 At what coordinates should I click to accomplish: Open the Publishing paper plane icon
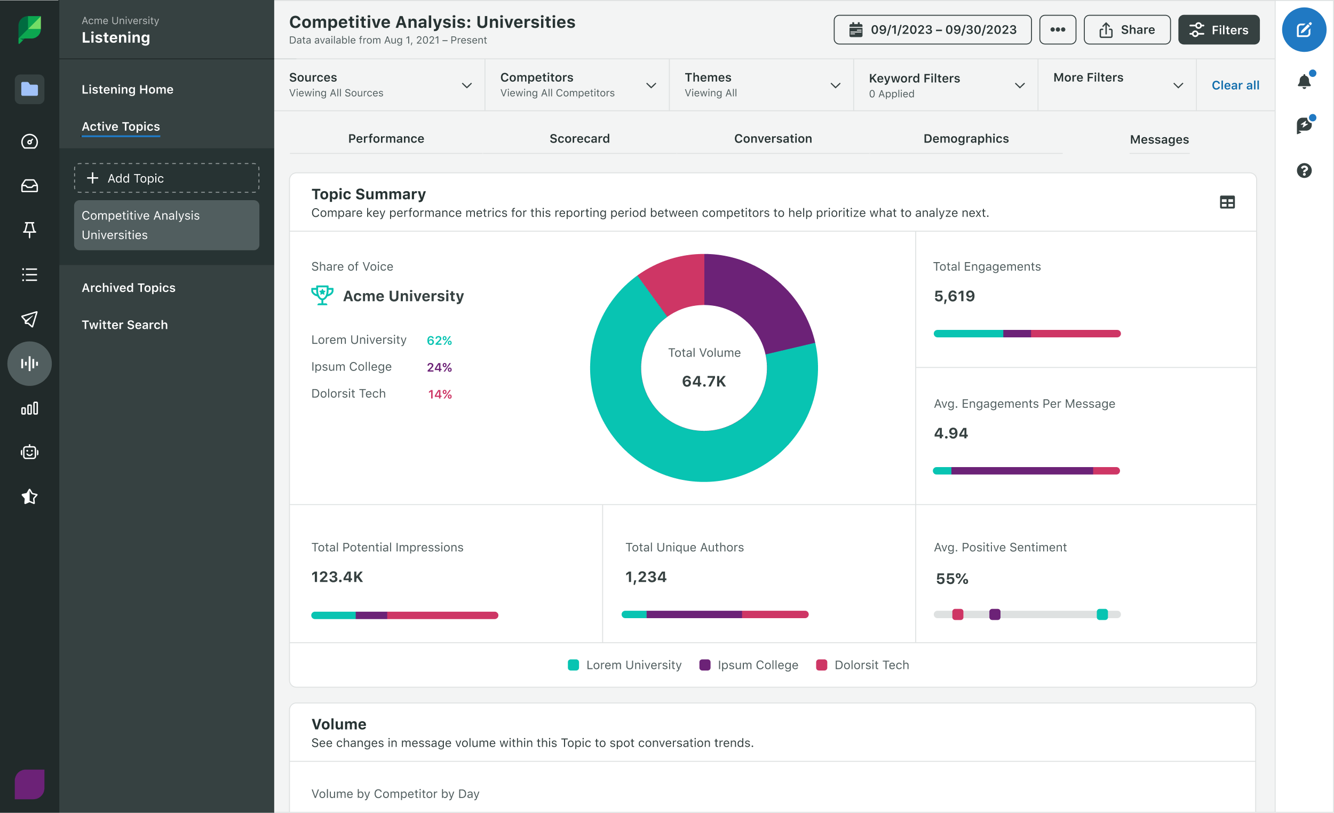tap(29, 320)
